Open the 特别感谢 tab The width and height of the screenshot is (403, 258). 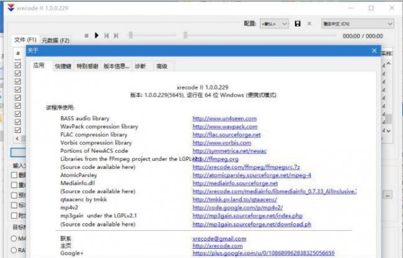point(87,66)
